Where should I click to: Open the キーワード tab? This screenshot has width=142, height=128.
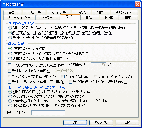coord(48,17)
